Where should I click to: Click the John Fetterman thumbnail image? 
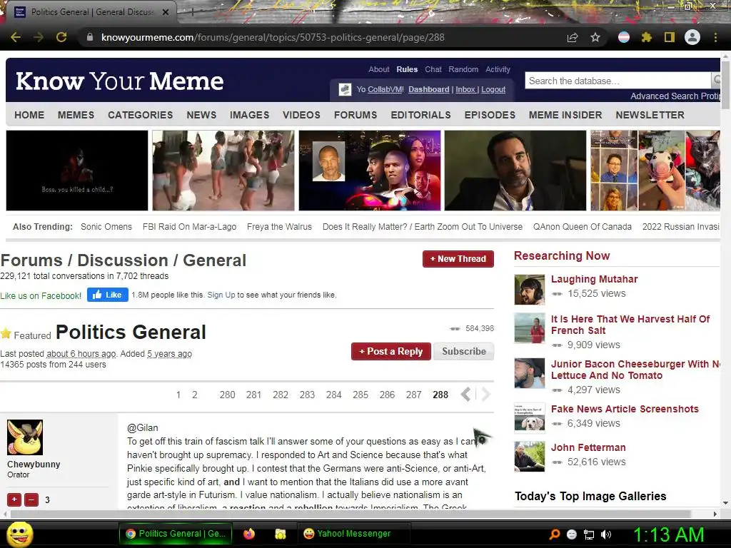pyautogui.click(x=530, y=457)
